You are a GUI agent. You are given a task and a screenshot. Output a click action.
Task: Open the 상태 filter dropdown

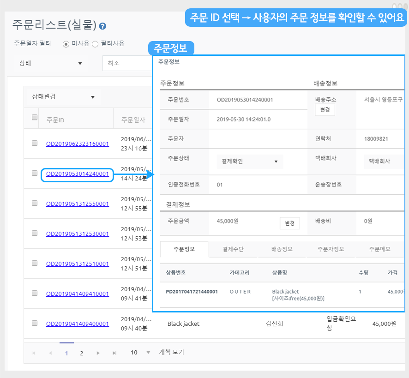(x=50, y=63)
